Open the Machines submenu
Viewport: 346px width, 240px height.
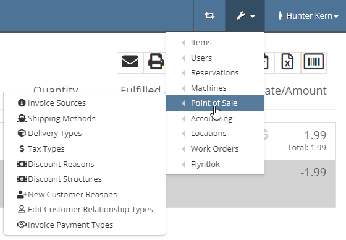pyautogui.click(x=215, y=88)
